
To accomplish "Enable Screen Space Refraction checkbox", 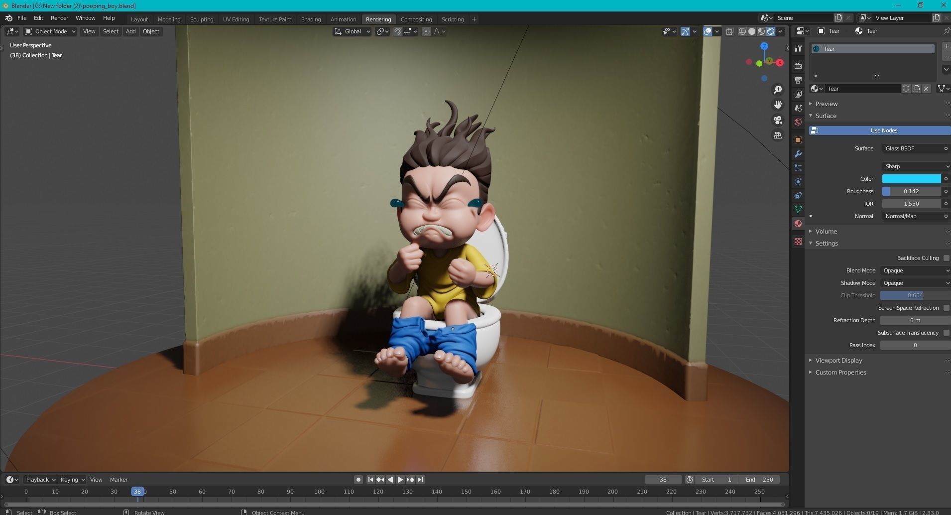I will click(x=947, y=308).
